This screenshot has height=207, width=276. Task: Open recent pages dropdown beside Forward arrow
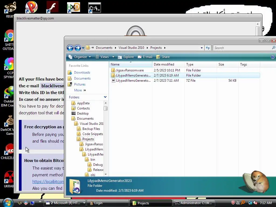pyautogui.click(x=83, y=48)
